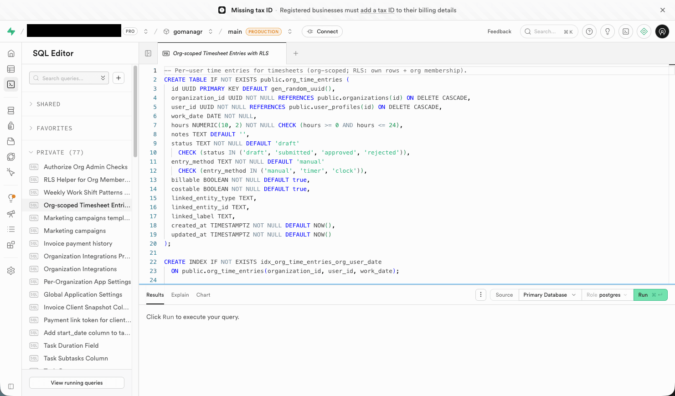
Task: Open the Advisors lightbulb sidebar icon
Action: (x=11, y=198)
